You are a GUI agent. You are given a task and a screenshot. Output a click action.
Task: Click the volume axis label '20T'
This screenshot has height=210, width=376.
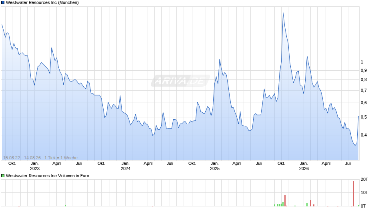pyautogui.click(x=364, y=179)
